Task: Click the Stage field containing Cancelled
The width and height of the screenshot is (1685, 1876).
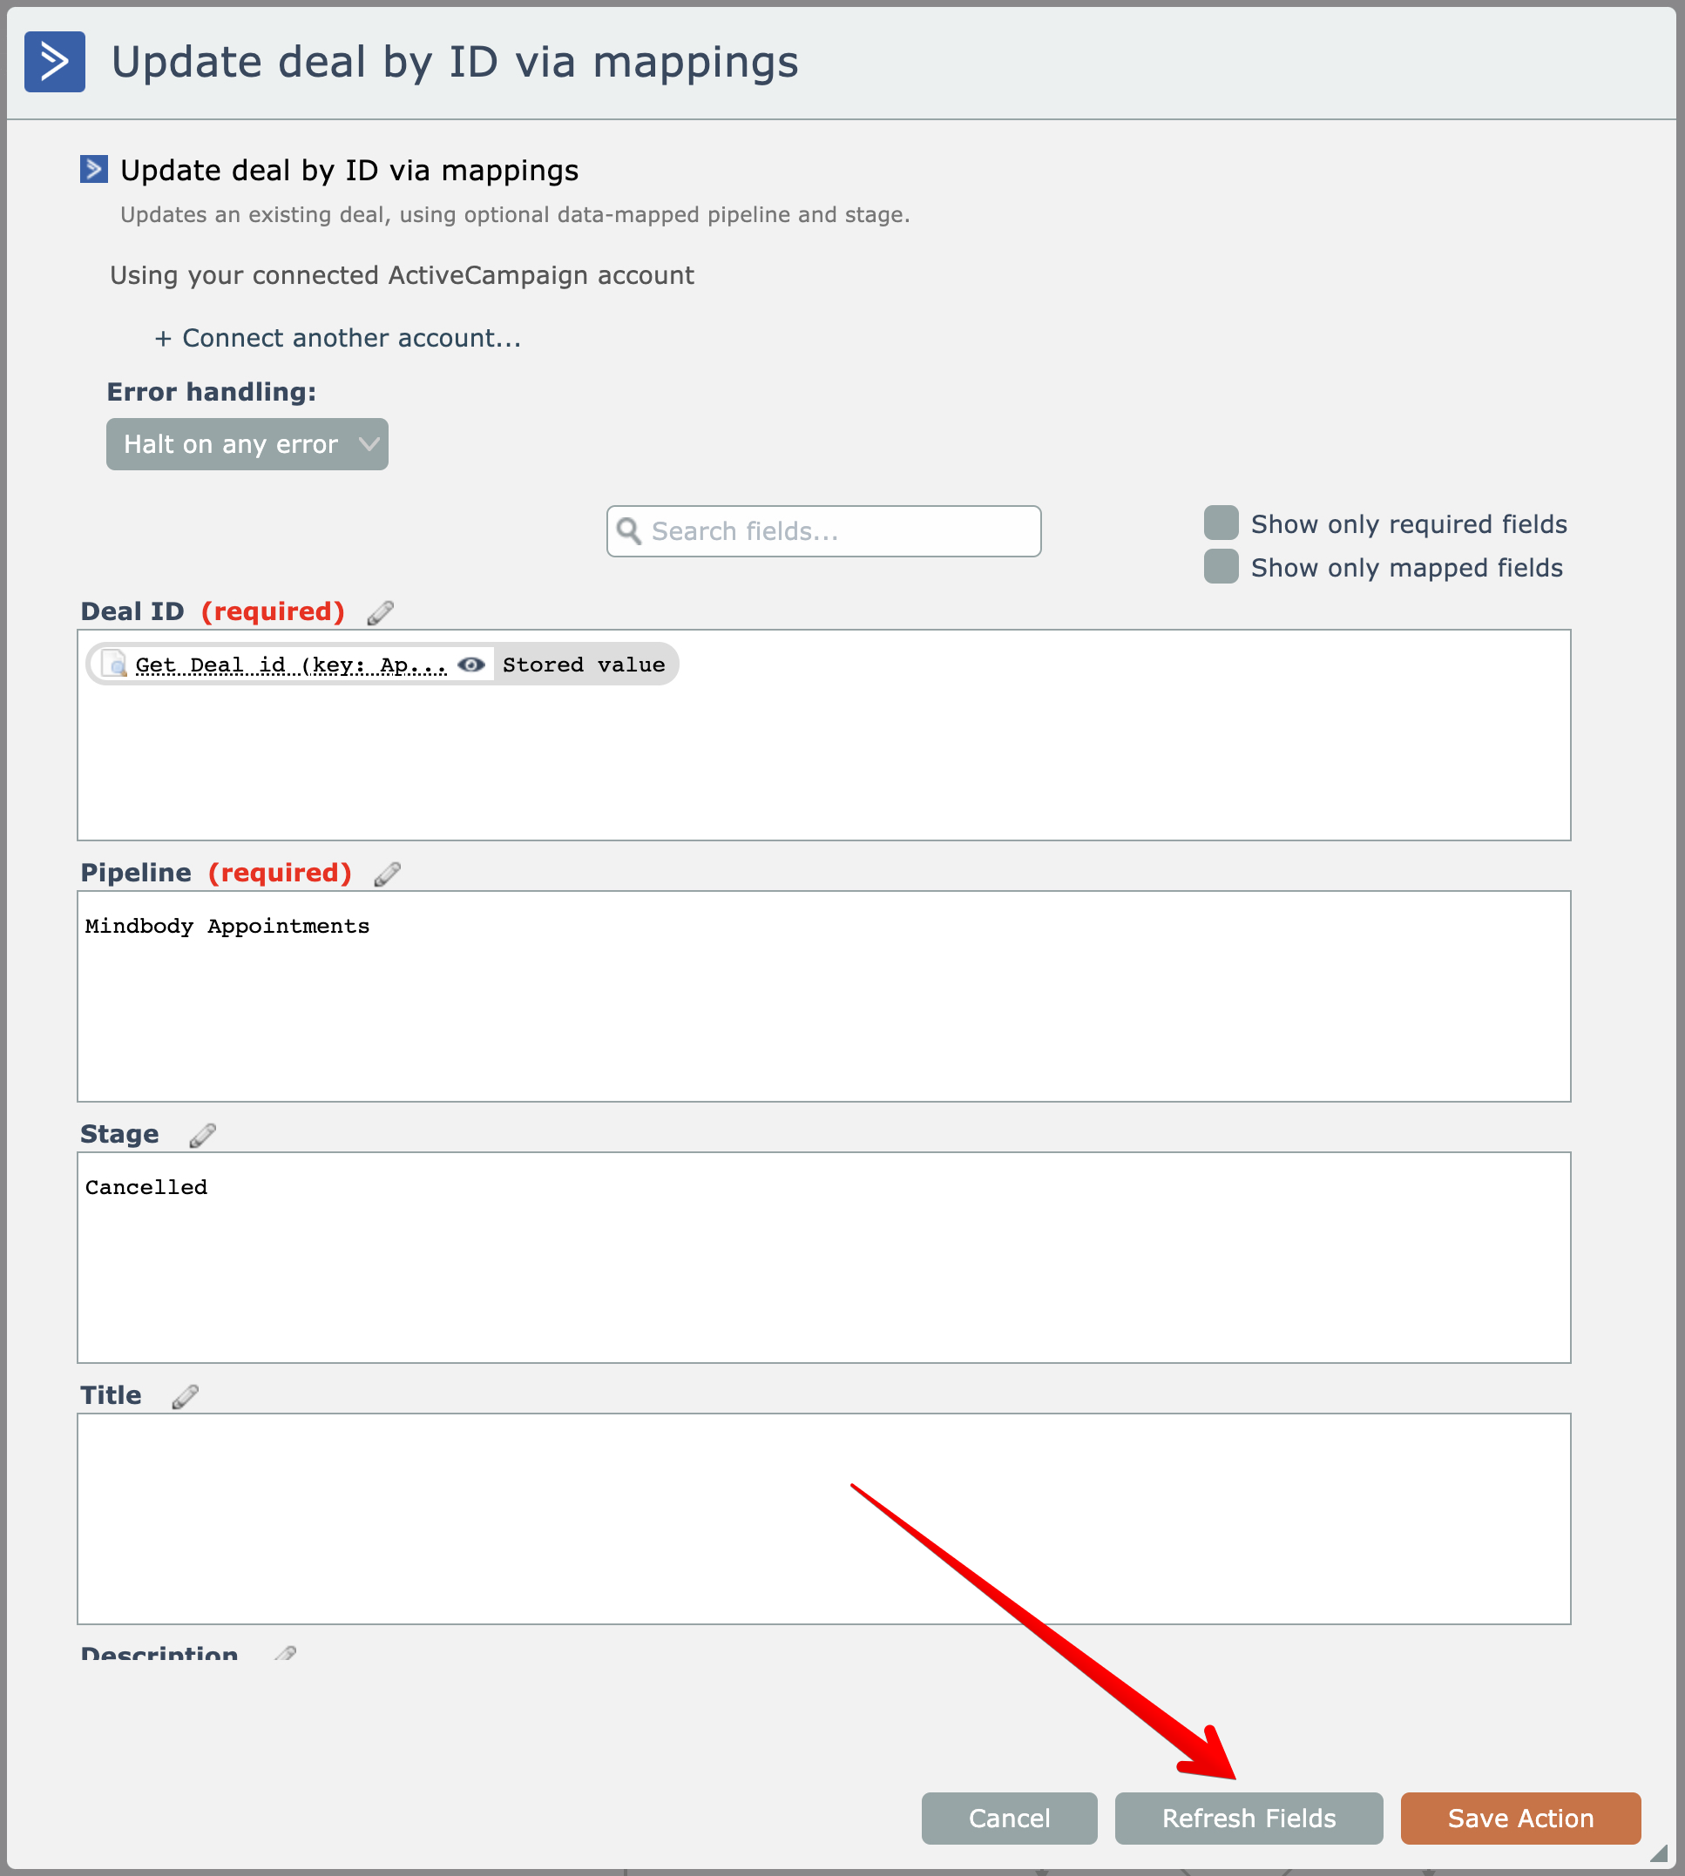Action: [823, 1257]
